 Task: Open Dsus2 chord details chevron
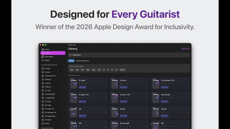(188, 113)
